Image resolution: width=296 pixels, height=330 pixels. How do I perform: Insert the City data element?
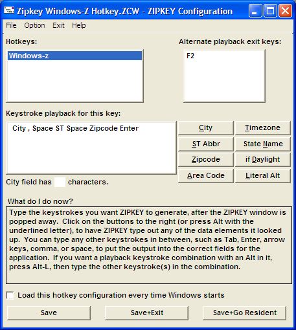pos(205,128)
